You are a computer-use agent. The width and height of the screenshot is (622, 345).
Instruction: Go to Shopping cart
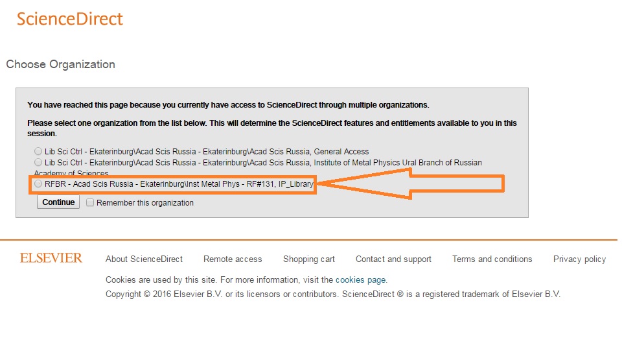[309, 259]
